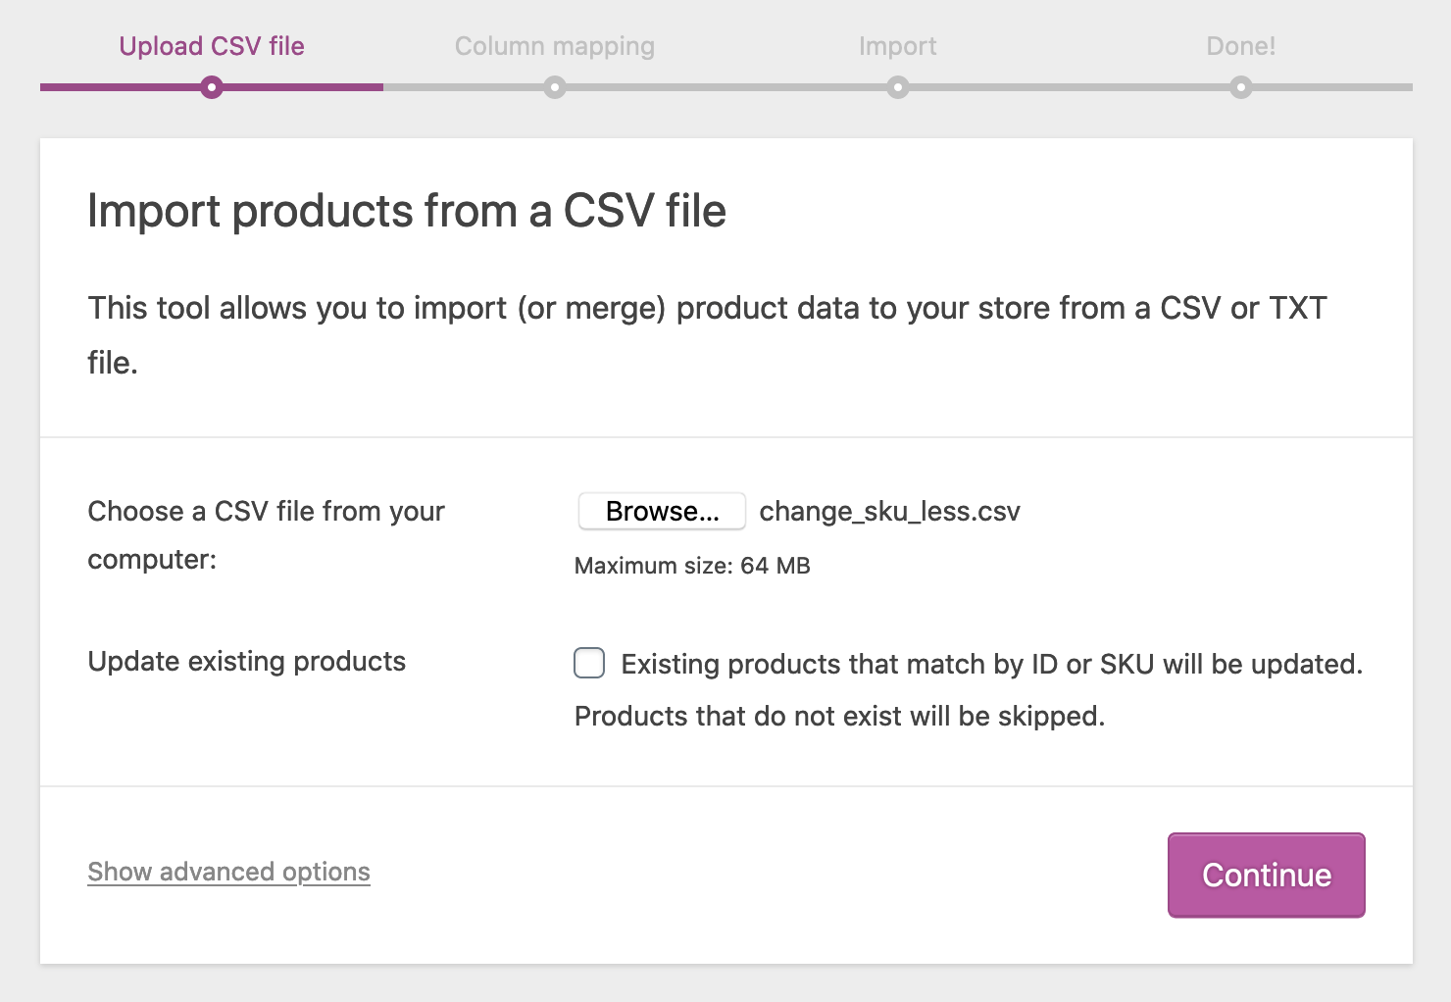Click the 'Existing products that match by ID' label
Image resolution: width=1451 pixels, height=1002 pixels.
pyautogui.click(x=991, y=665)
